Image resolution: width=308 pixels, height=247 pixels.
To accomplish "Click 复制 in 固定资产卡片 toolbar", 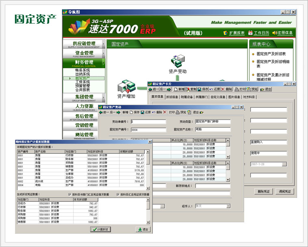I will pos(191,89).
